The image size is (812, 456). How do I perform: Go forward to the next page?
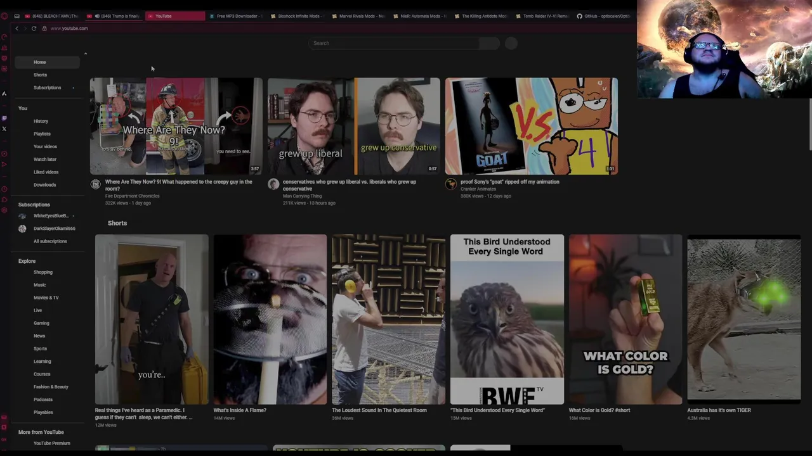point(25,28)
